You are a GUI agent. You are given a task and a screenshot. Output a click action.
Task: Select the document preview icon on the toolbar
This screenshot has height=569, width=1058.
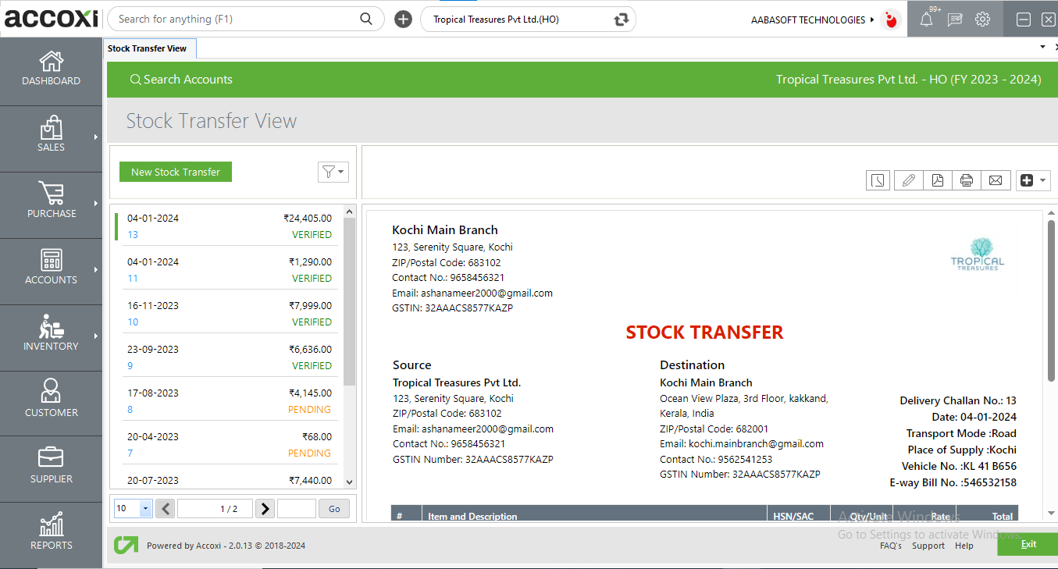[878, 180]
